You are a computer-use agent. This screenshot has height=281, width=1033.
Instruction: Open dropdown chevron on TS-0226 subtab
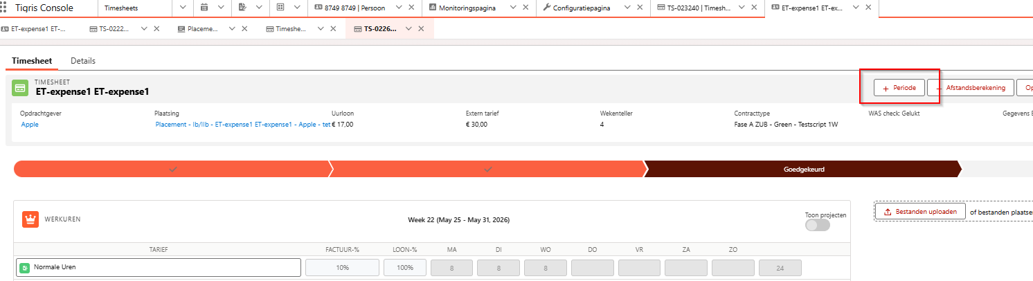(408, 29)
